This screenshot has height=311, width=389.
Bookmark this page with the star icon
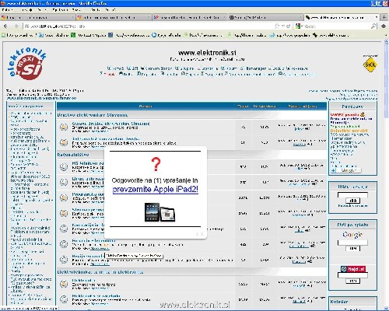[277, 26]
